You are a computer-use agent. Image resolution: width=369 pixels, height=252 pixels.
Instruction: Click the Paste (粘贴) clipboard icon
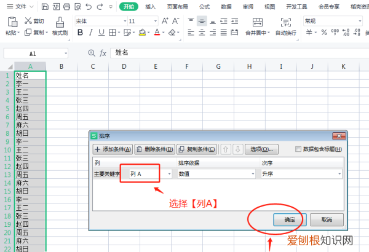pyautogui.click(x=12, y=22)
